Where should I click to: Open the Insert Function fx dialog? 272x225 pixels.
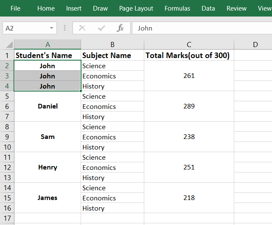click(x=121, y=28)
